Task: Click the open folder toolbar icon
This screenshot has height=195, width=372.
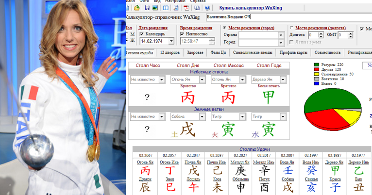Action: click(x=136, y=8)
